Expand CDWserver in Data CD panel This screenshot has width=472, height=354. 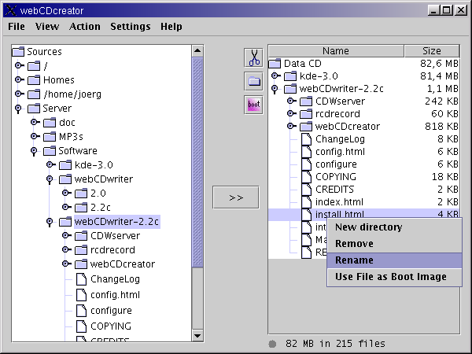tap(291, 101)
